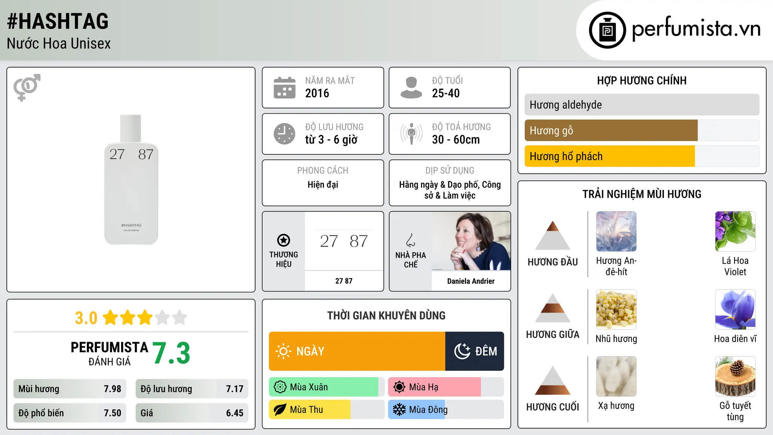The height and width of the screenshot is (435, 773).
Task: Click the sun icon next to Ngày
Action: (283, 351)
